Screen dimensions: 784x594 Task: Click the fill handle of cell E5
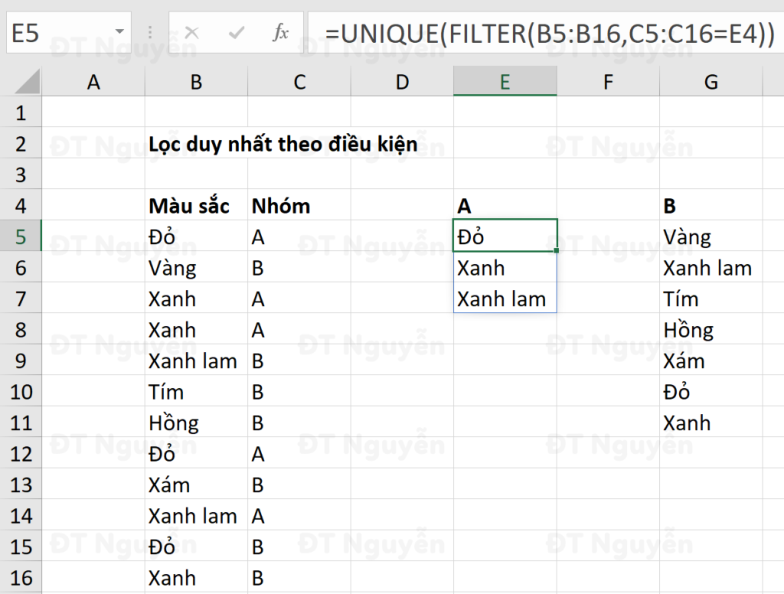[x=557, y=250]
